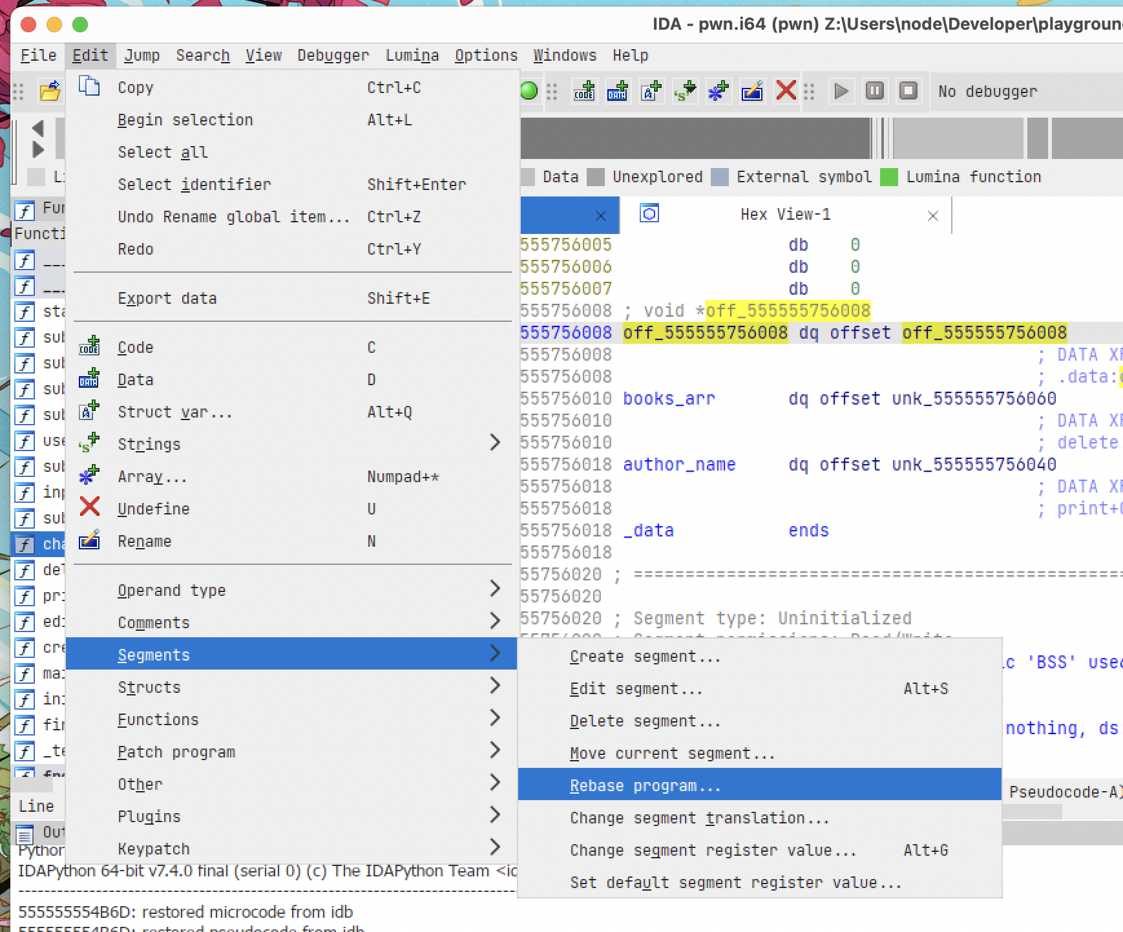The height and width of the screenshot is (932, 1123).
Task: Select Edit segment menu entry
Action: click(x=760, y=688)
